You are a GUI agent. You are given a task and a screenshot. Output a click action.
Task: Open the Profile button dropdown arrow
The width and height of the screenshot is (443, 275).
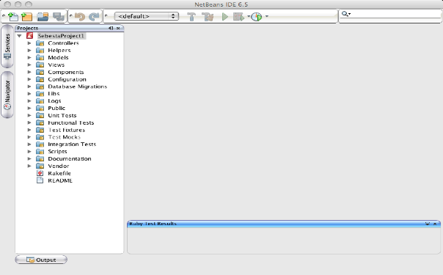pyautogui.click(x=267, y=16)
